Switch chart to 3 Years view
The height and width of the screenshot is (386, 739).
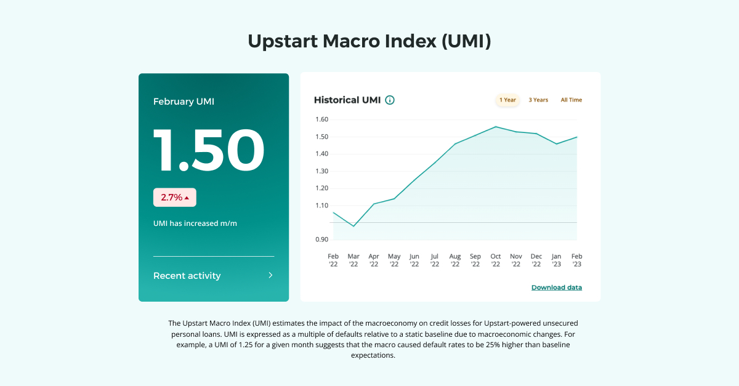tap(538, 100)
